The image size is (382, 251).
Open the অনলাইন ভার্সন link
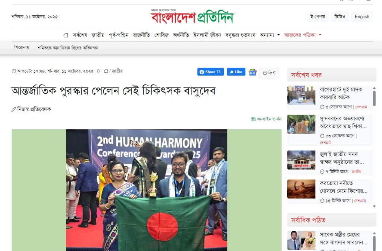[266, 119]
